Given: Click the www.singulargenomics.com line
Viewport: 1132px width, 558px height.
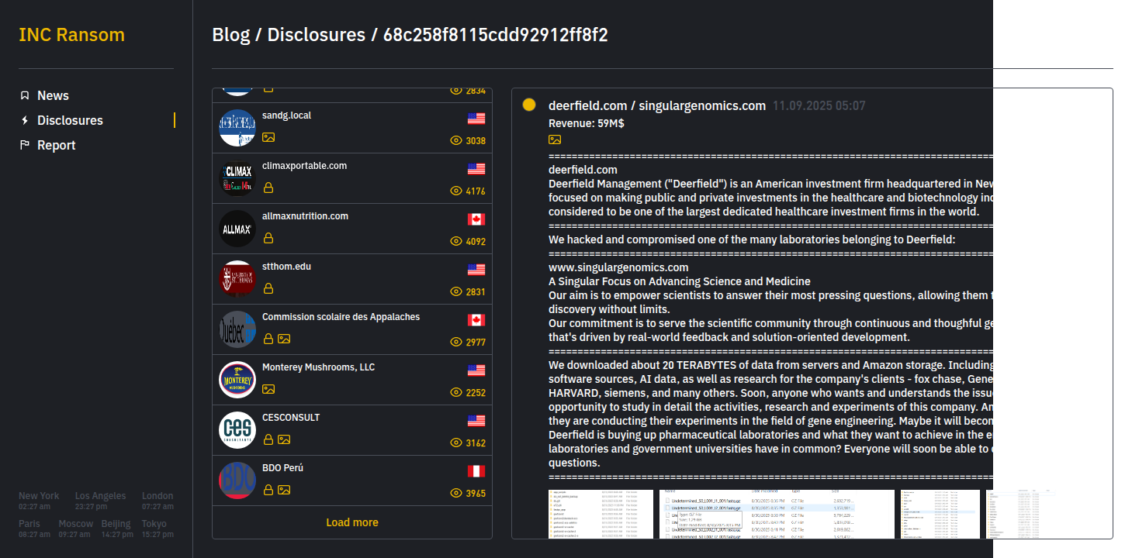Looking at the screenshot, I should tap(618, 267).
